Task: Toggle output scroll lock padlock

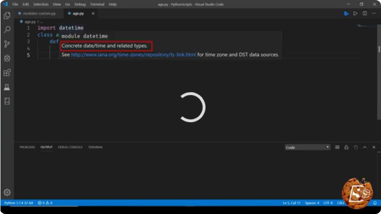Action: point(347,147)
